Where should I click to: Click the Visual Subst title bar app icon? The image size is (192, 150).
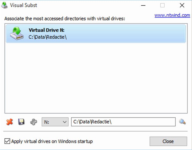4,5
